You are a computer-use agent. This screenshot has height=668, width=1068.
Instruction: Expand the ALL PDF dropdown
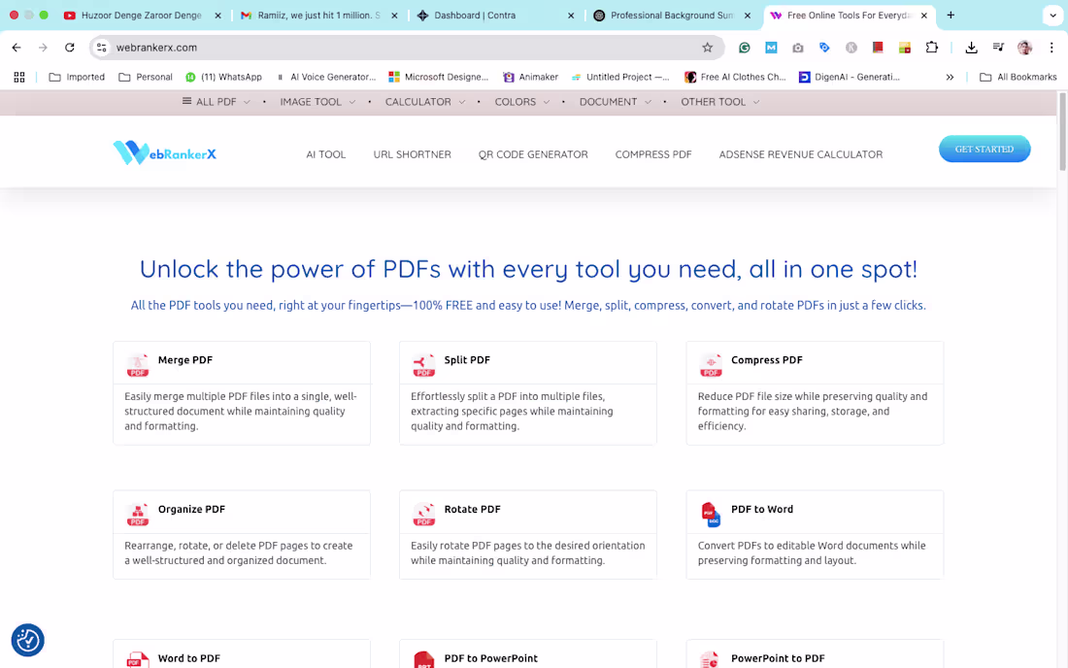click(215, 101)
